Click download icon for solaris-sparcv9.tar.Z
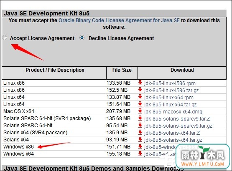 click(140, 118)
